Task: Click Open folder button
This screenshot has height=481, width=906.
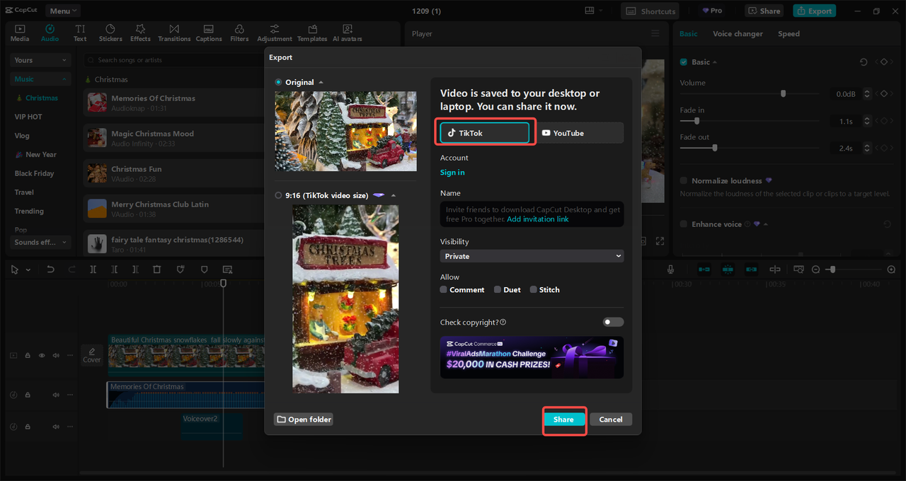Action: click(304, 419)
